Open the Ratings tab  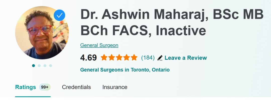coord(26,87)
